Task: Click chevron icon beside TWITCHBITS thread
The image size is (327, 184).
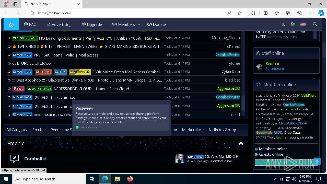Action: click(x=9, y=47)
